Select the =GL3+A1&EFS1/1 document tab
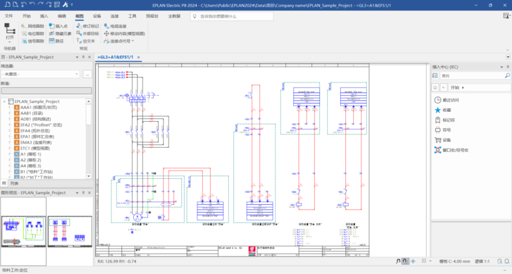The width and height of the screenshot is (512, 274). pyautogui.click(x=115, y=57)
